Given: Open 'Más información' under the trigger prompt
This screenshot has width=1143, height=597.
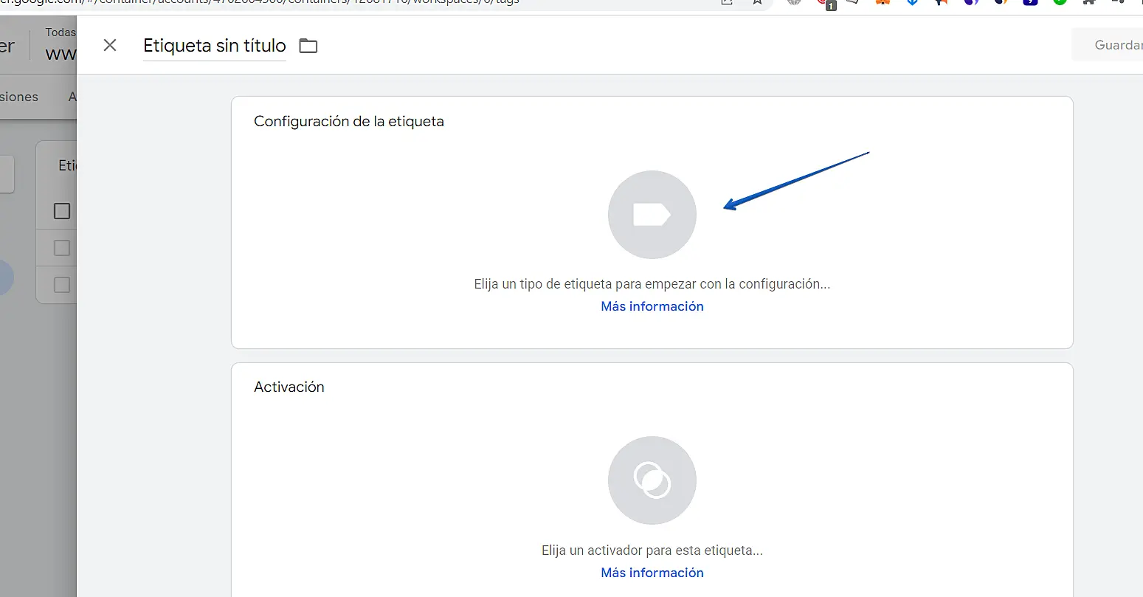Looking at the screenshot, I should 652,573.
